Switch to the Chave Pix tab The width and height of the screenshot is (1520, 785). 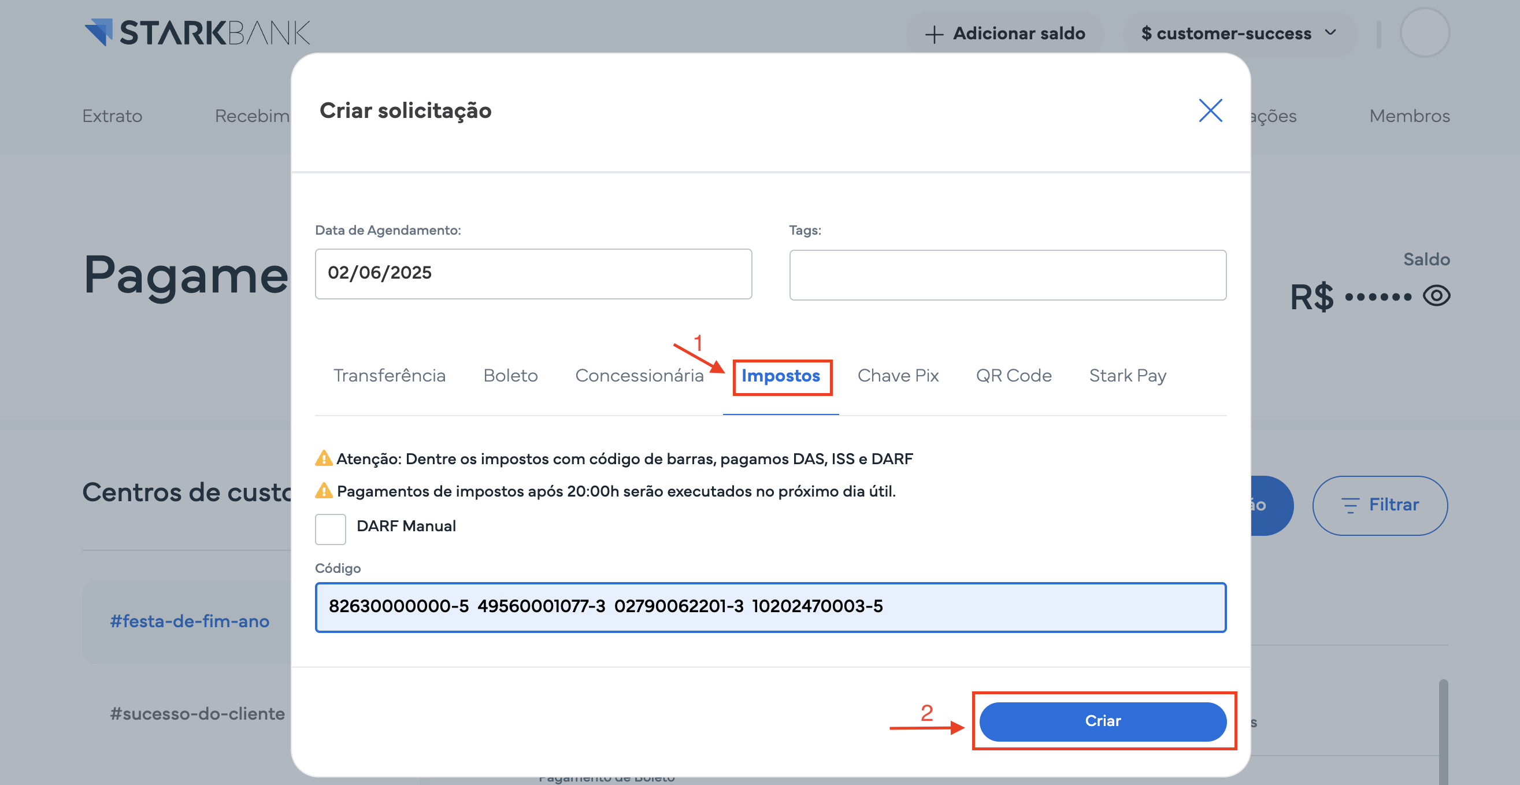point(898,376)
